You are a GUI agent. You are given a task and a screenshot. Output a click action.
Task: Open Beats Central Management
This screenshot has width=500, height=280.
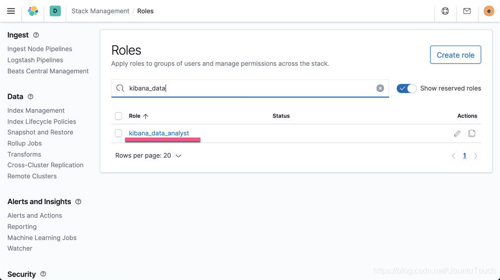pyautogui.click(x=48, y=71)
